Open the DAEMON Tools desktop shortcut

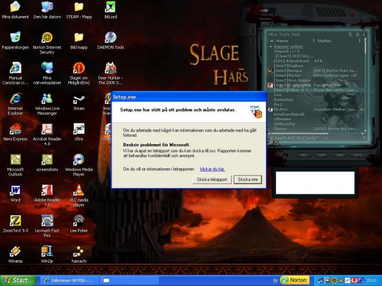click(111, 38)
